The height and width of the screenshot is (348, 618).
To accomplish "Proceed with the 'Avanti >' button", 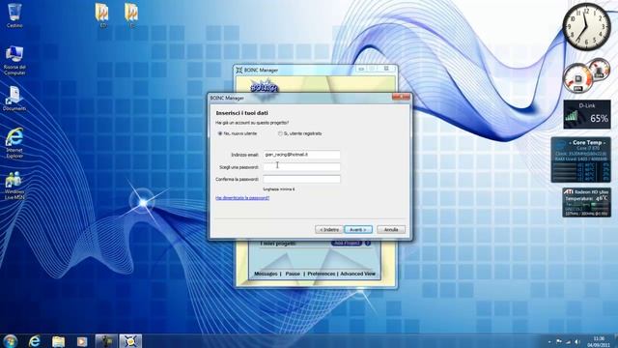I will pos(358,230).
